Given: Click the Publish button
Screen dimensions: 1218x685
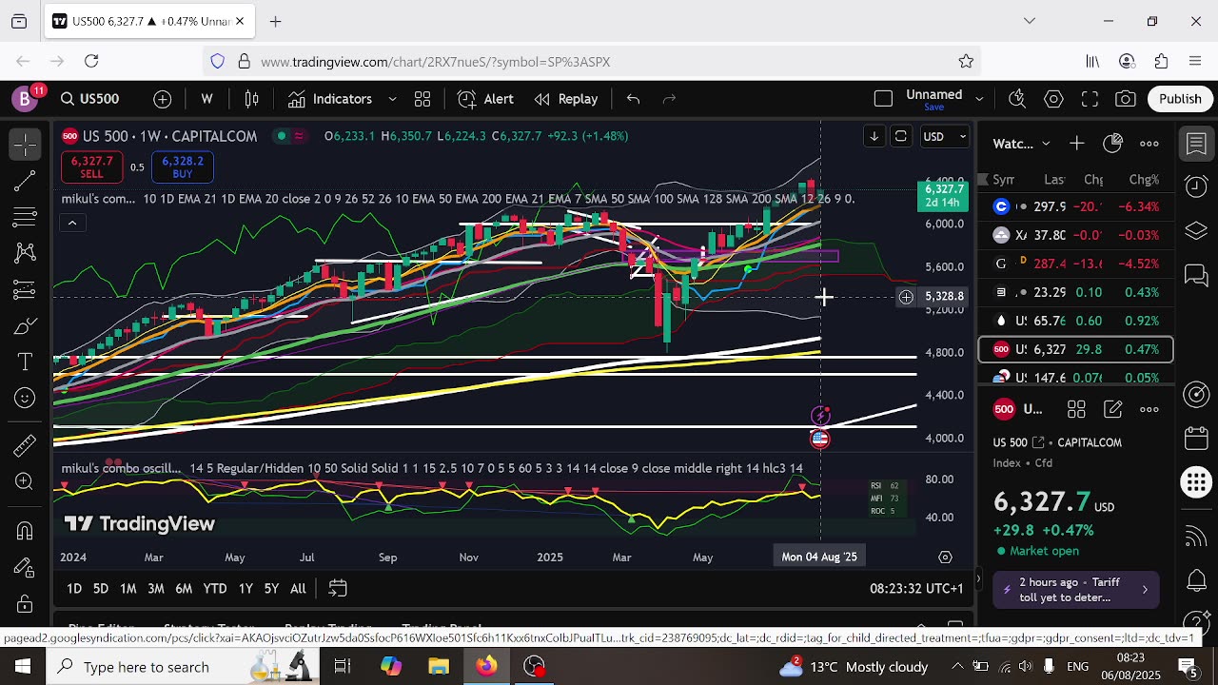Looking at the screenshot, I should [x=1180, y=99].
